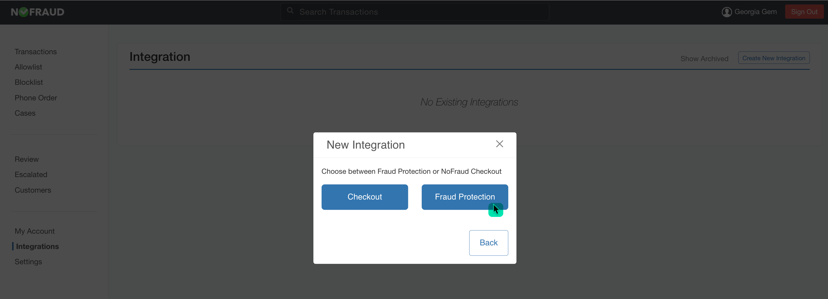Viewport: 828px width, 299px height.
Task: Navigate to Transactions
Action: coord(35,52)
